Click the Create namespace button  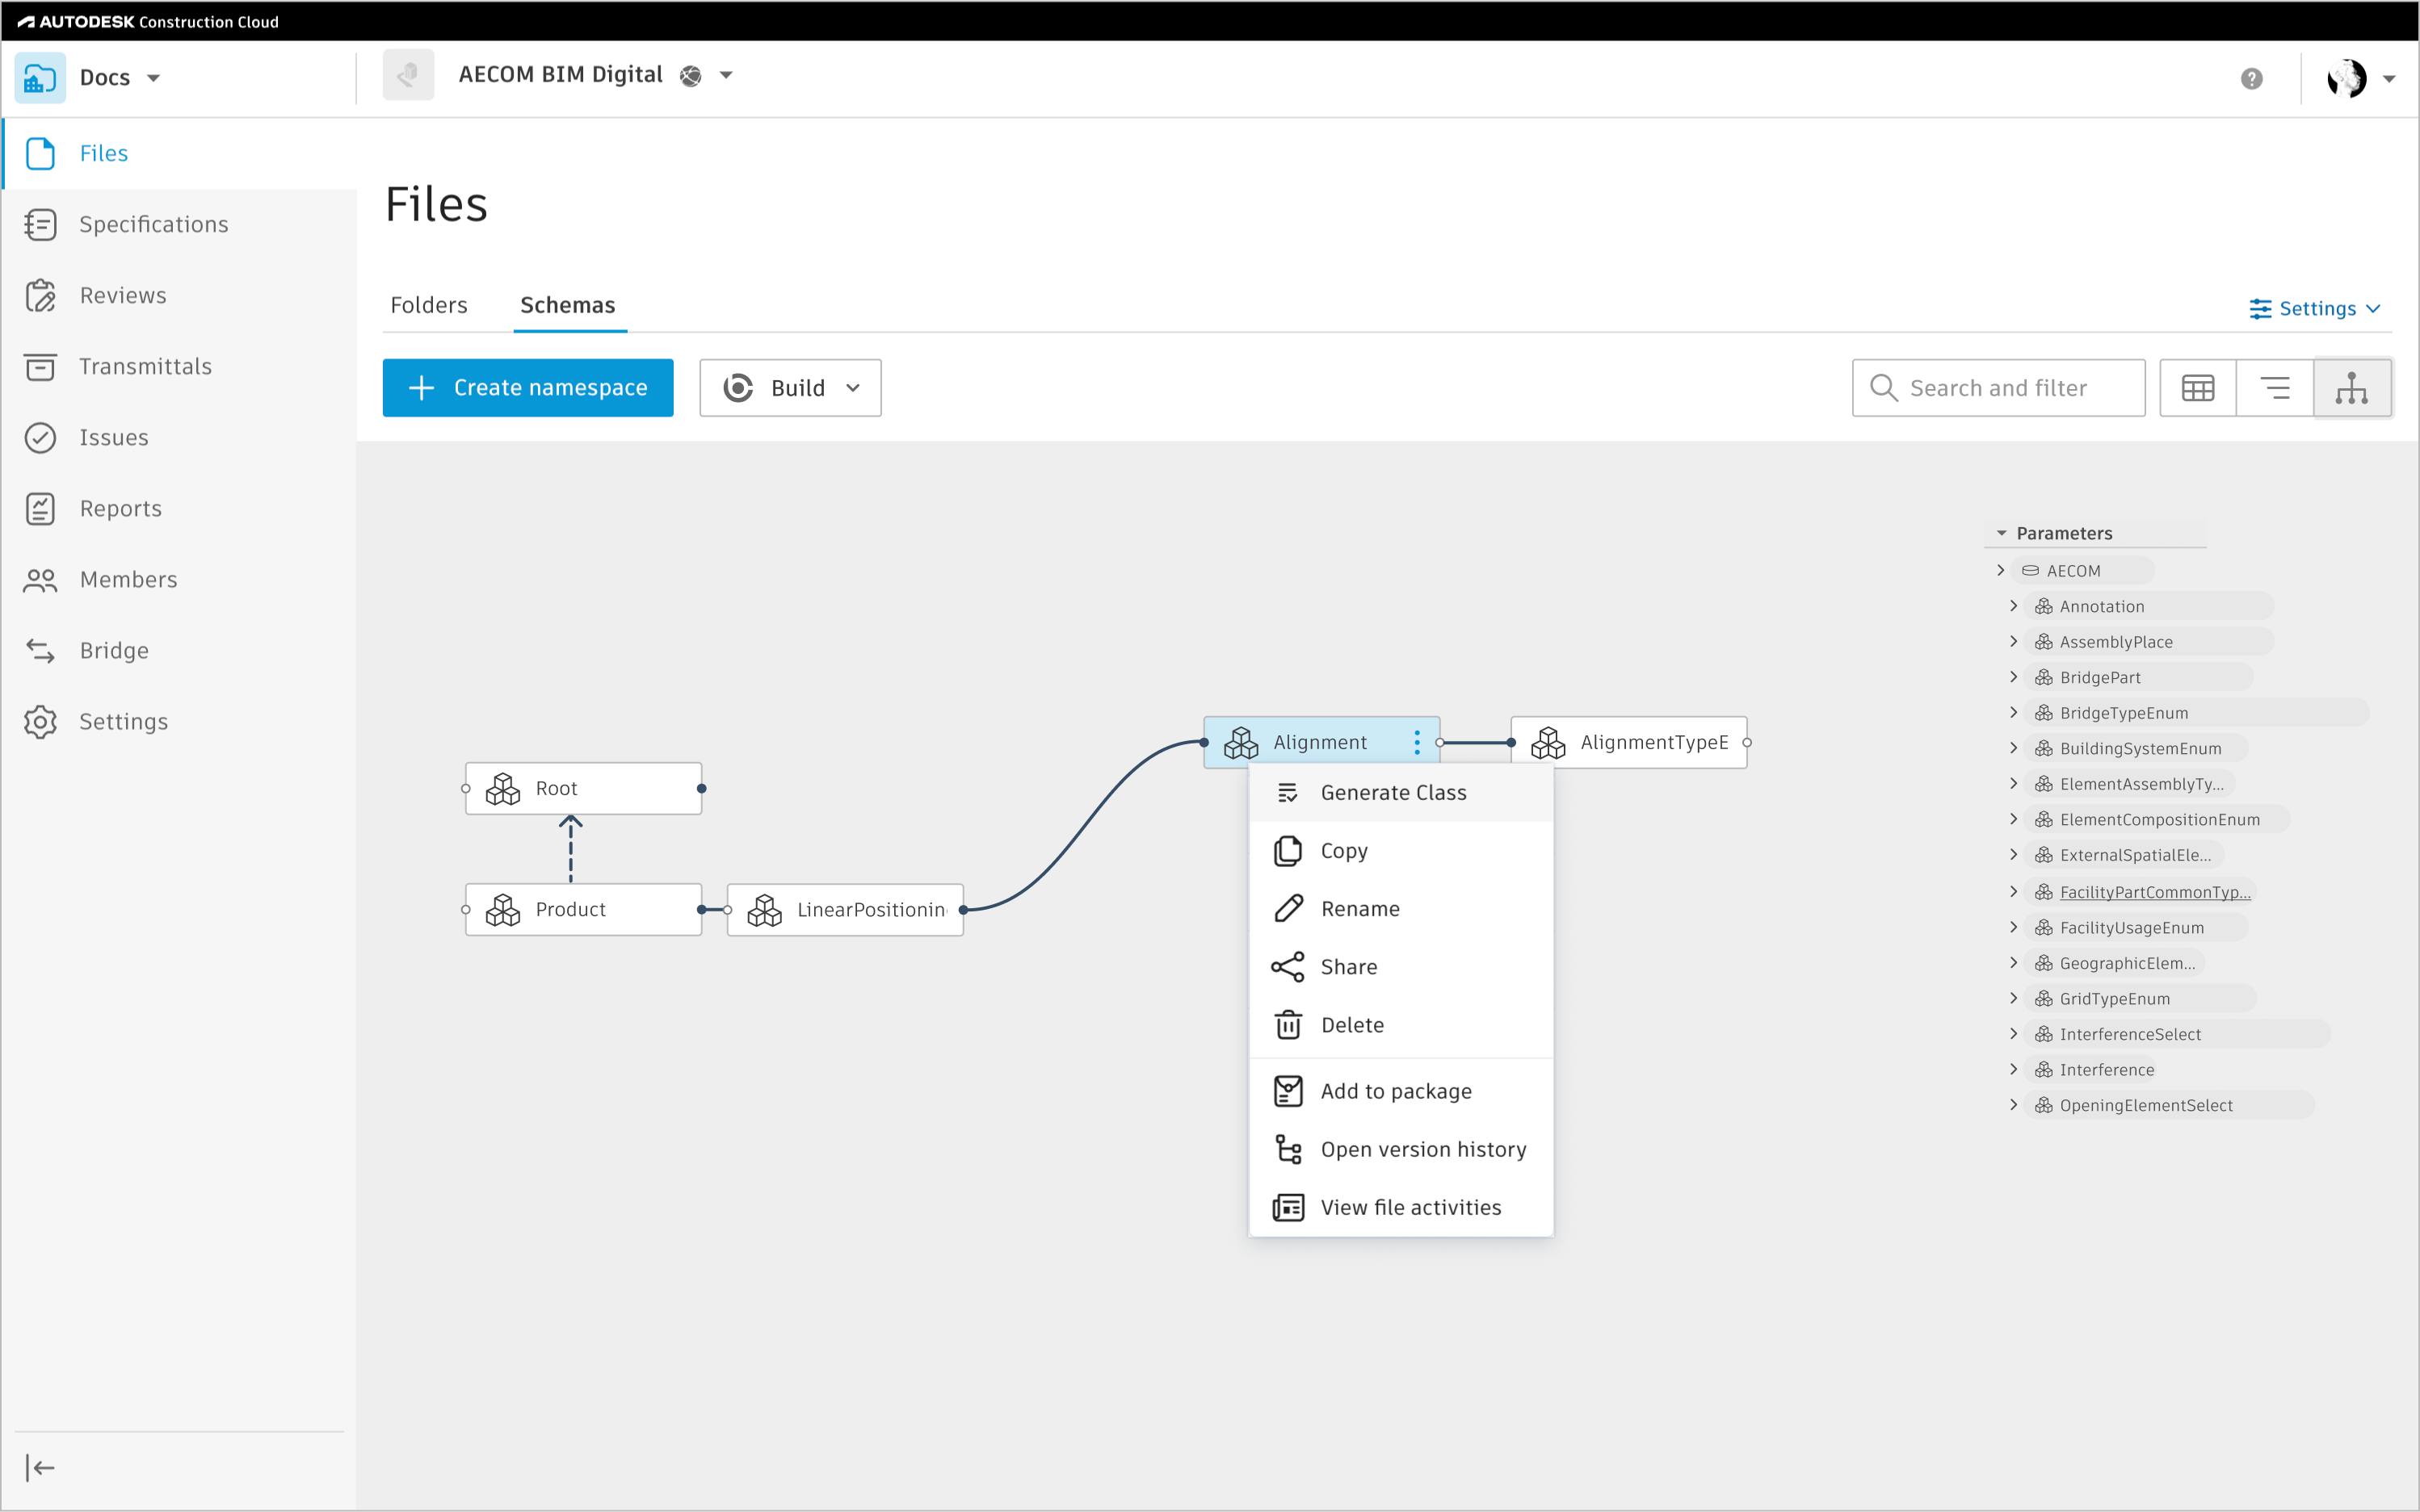tap(527, 388)
